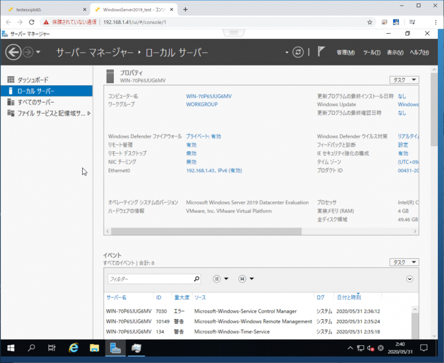444x363 pixels.
Task: Click Server Manager taskbar icon
Action: (115, 347)
